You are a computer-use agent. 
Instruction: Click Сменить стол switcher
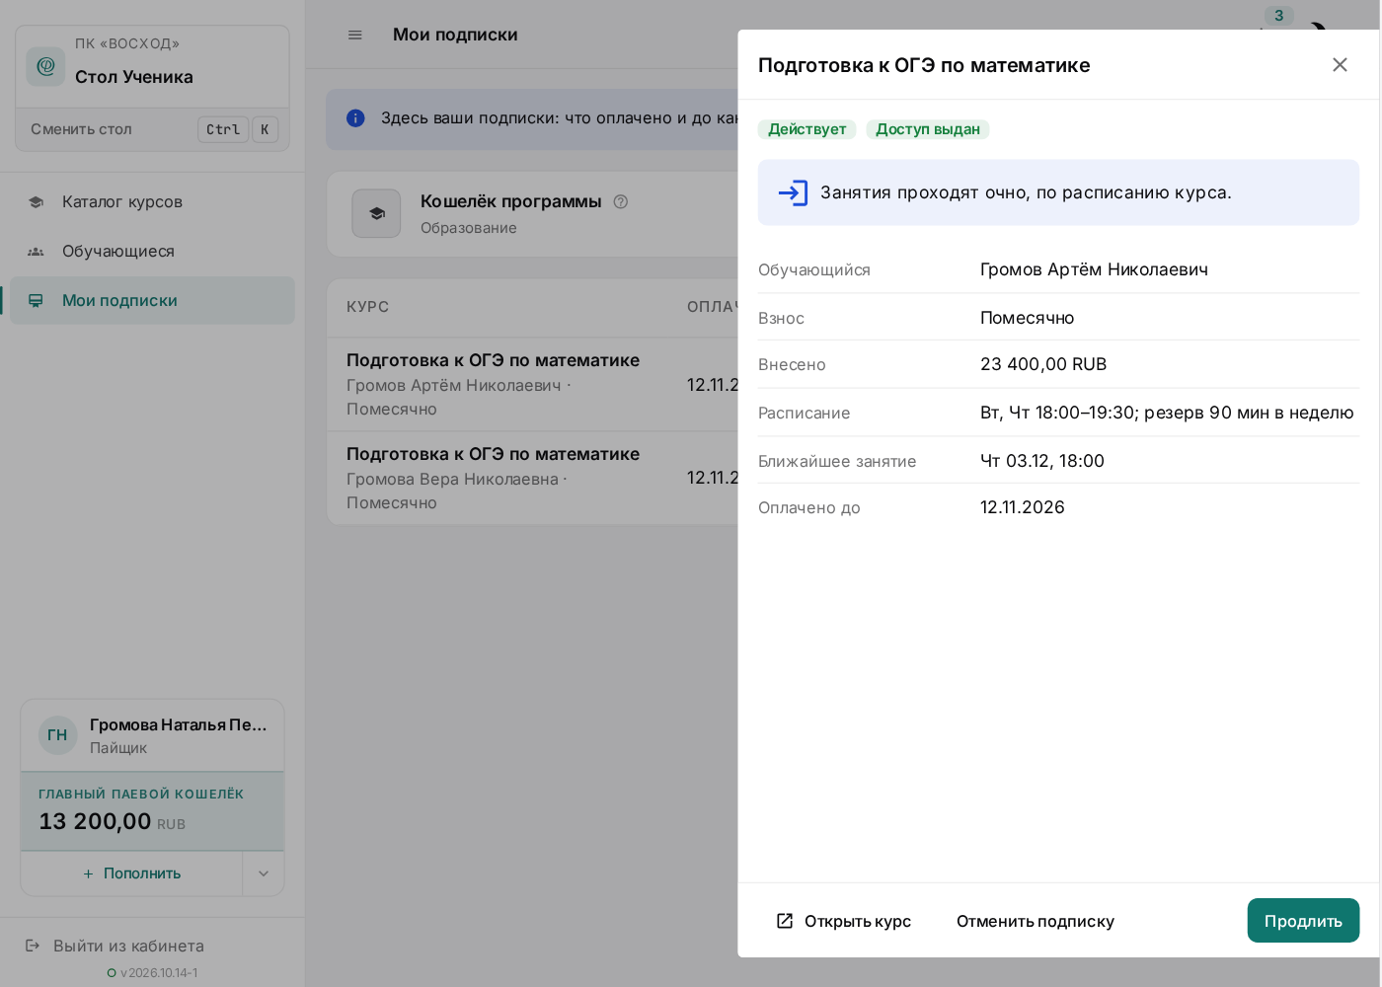[x=153, y=129]
